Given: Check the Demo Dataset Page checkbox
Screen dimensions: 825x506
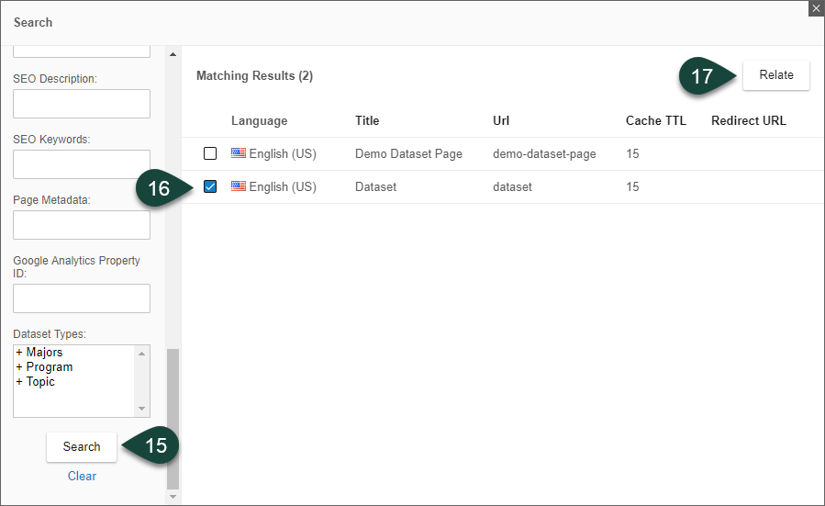Looking at the screenshot, I should (x=210, y=153).
